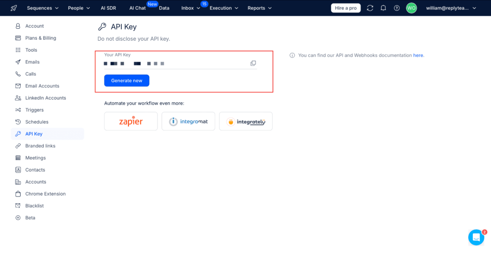Copy the API key with copy icon

[253, 64]
